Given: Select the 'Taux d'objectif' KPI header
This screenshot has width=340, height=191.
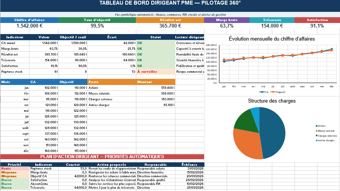Looking at the screenshot, I should tap(97, 20).
